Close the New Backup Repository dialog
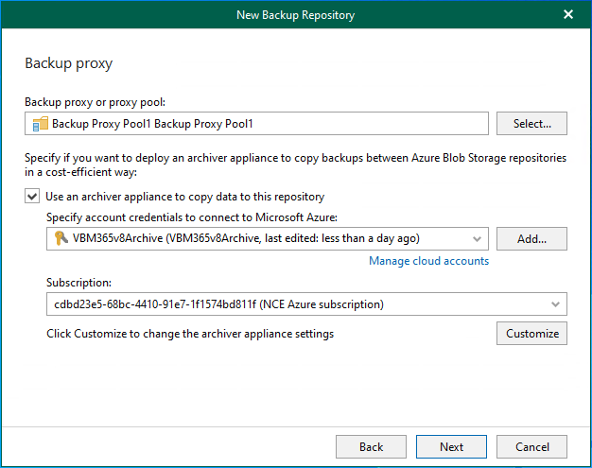 (568, 14)
